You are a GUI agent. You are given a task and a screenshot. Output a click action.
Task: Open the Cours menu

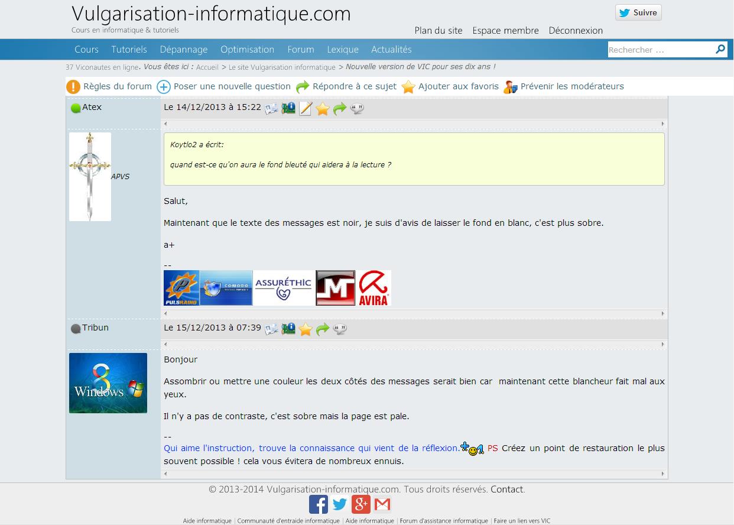click(x=86, y=50)
